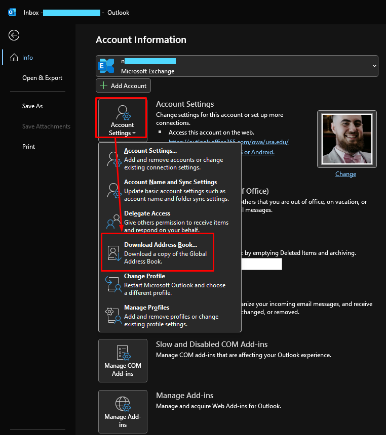Click the Outlook logo in title bar
Viewport: 386px width, 435px height.
pyautogui.click(x=12, y=13)
